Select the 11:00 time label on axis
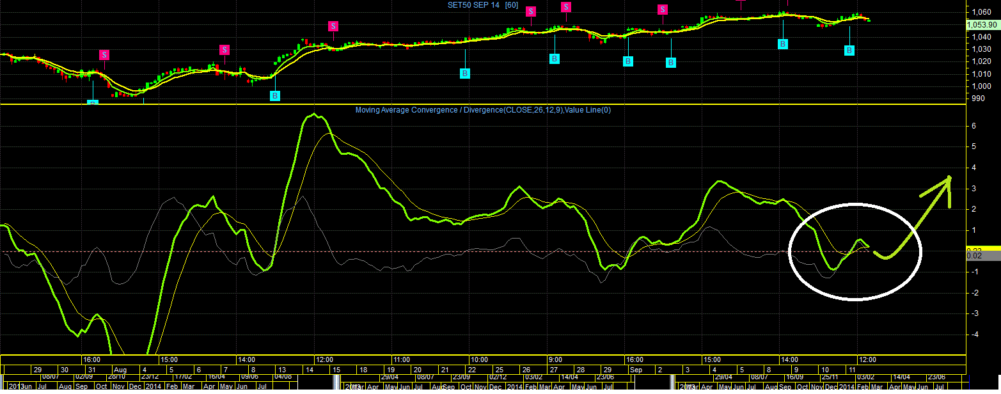The height and width of the screenshot is (394, 1001). (x=401, y=359)
